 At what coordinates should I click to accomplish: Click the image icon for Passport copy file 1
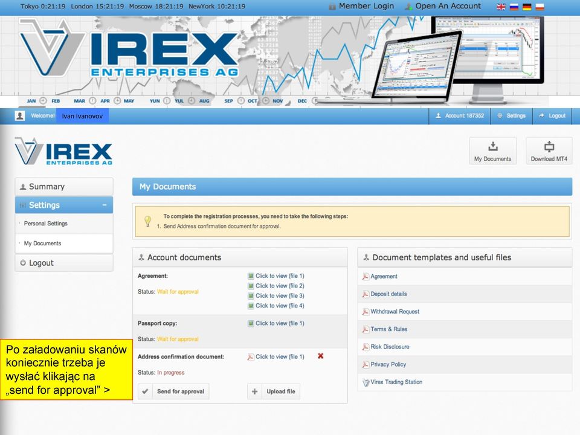(251, 324)
